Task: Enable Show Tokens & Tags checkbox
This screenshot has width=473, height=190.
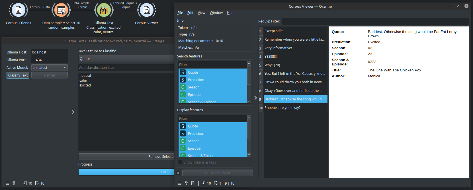Action: pyautogui.click(x=180, y=162)
